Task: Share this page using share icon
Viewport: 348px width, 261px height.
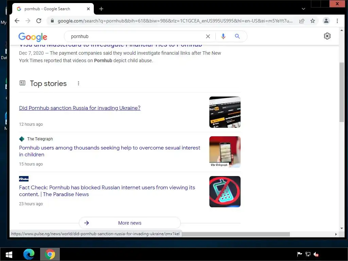Action: point(302,21)
